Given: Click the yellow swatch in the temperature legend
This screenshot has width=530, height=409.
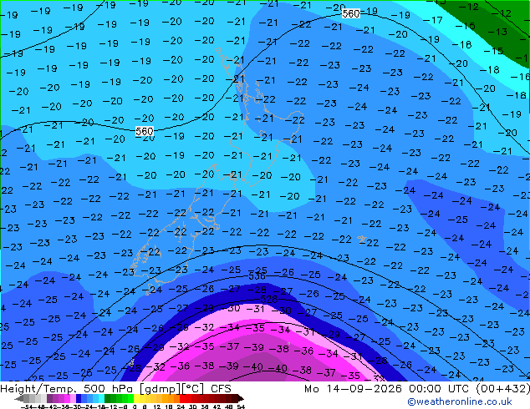Looking at the screenshot, I should coord(136,399).
